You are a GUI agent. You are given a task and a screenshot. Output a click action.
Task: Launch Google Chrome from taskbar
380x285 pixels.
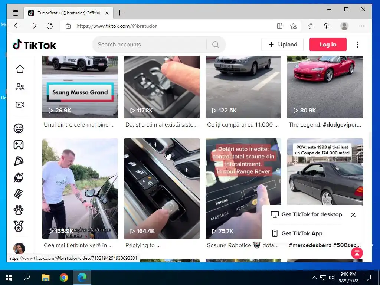(x=64, y=278)
